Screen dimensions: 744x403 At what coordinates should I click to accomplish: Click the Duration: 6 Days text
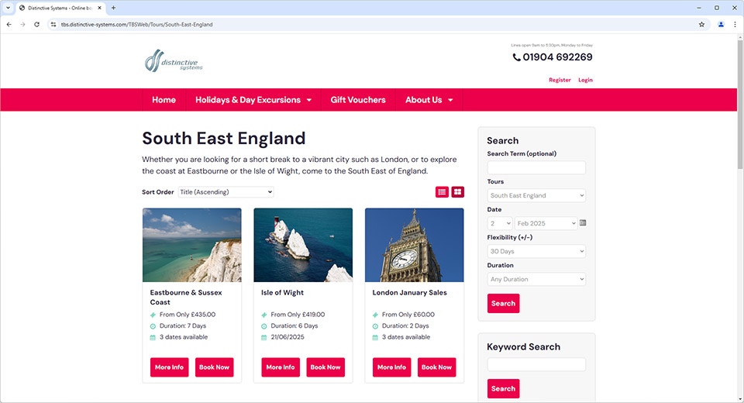coord(294,325)
